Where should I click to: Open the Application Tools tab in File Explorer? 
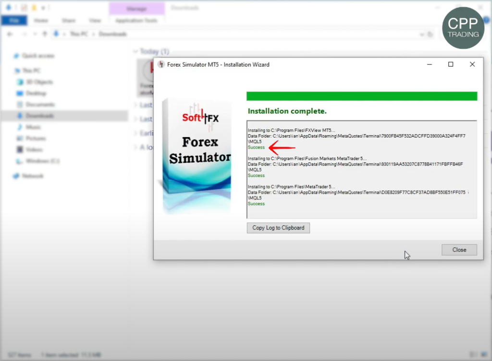point(136,21)
